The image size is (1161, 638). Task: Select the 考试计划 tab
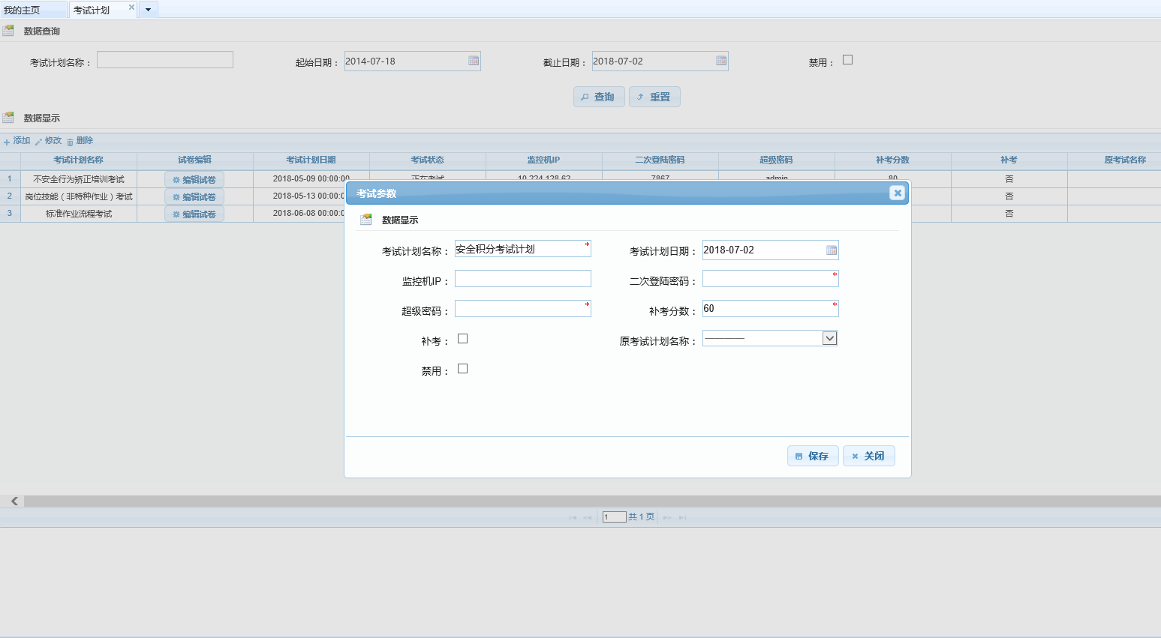92,10
